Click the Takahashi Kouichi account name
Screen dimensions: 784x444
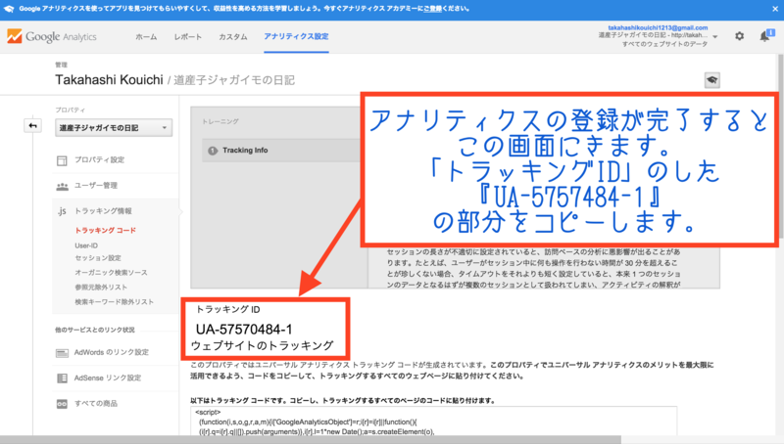[109, 80]
